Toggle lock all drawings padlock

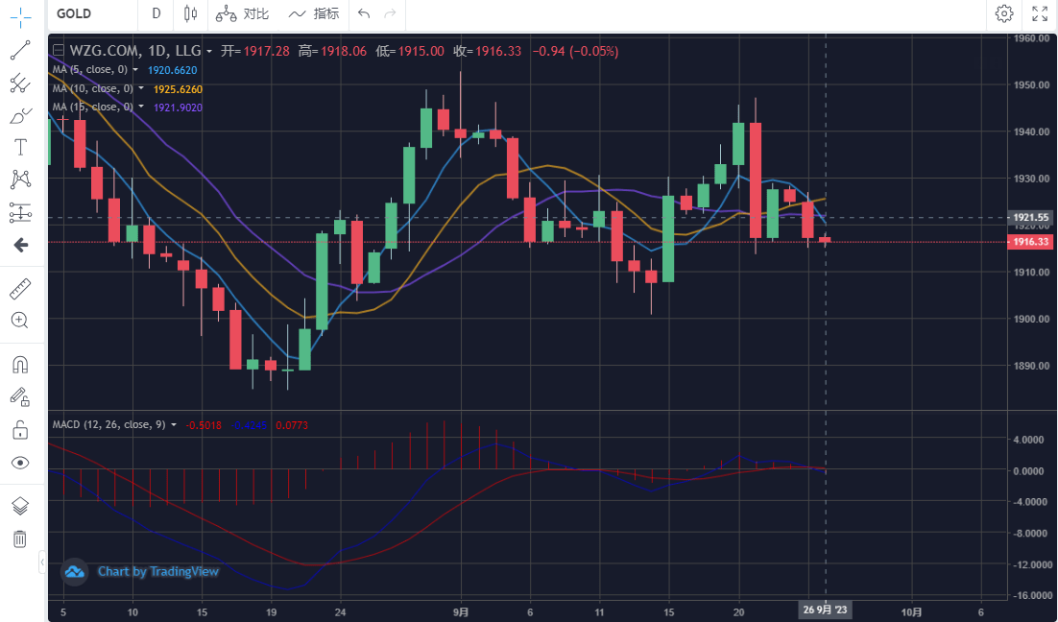(x=19, y=429)
